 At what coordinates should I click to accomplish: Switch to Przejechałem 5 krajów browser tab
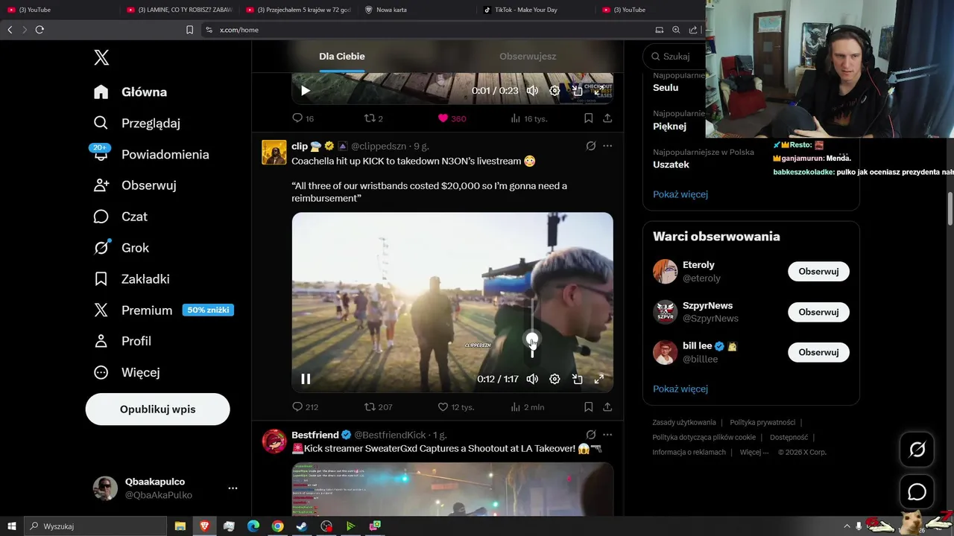(x=298, y=10)
